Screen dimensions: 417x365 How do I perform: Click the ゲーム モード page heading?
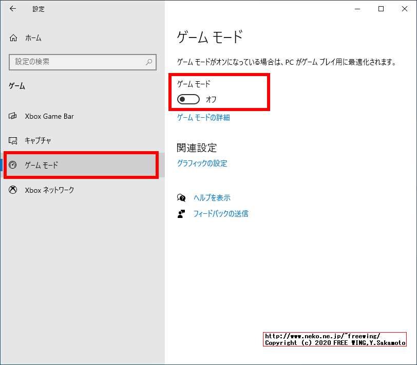pos(210,36)
